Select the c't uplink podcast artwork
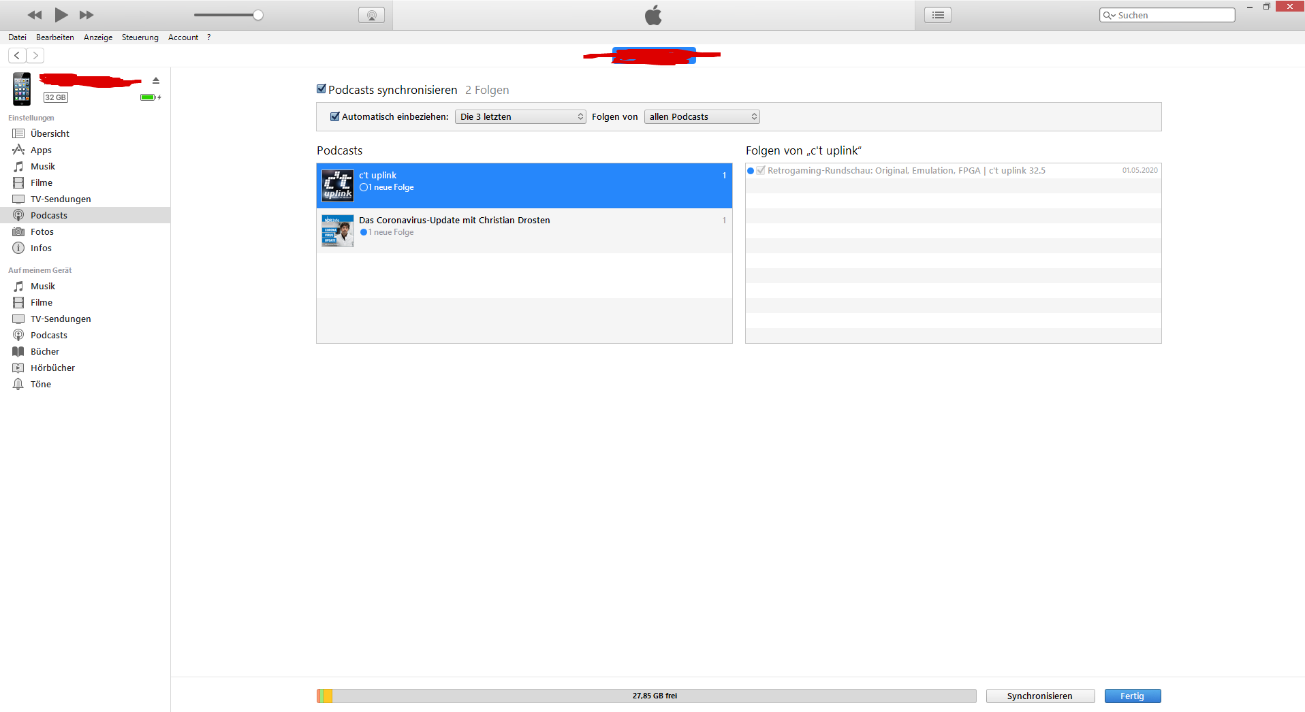This screenshot has width=1305, height=712. point(338,186)
